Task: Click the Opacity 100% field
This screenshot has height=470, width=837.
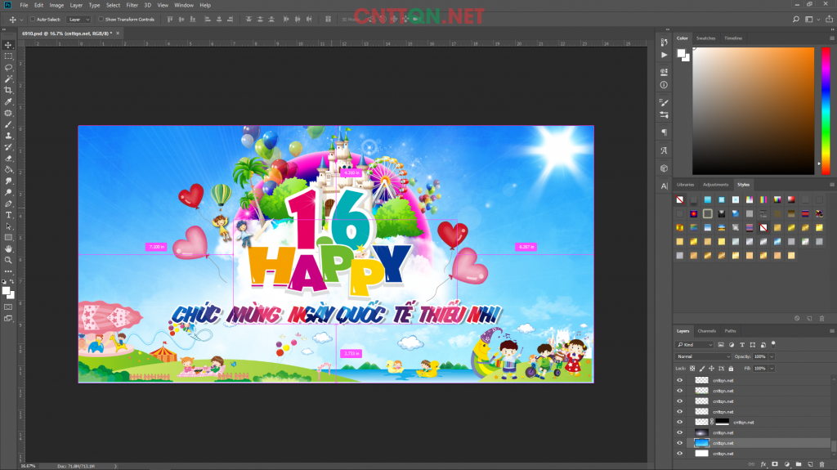Action: (760, 356)
